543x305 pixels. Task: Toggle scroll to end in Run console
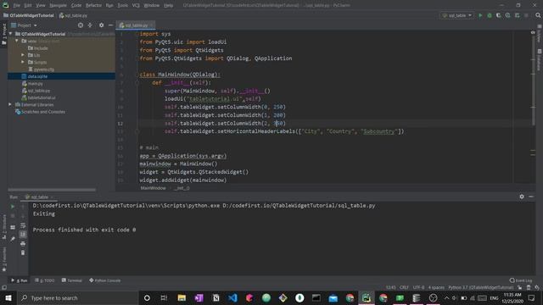tap(23, 235)
